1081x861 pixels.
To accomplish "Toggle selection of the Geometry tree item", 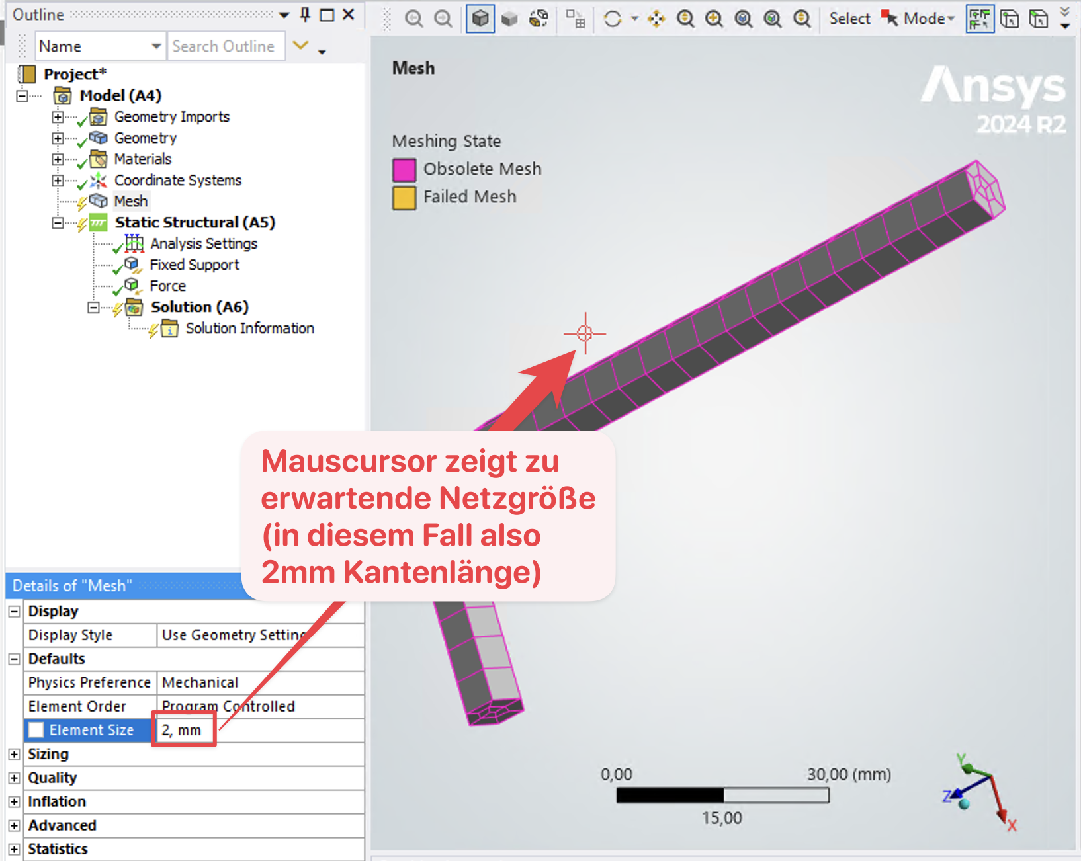I will [145, 138].
